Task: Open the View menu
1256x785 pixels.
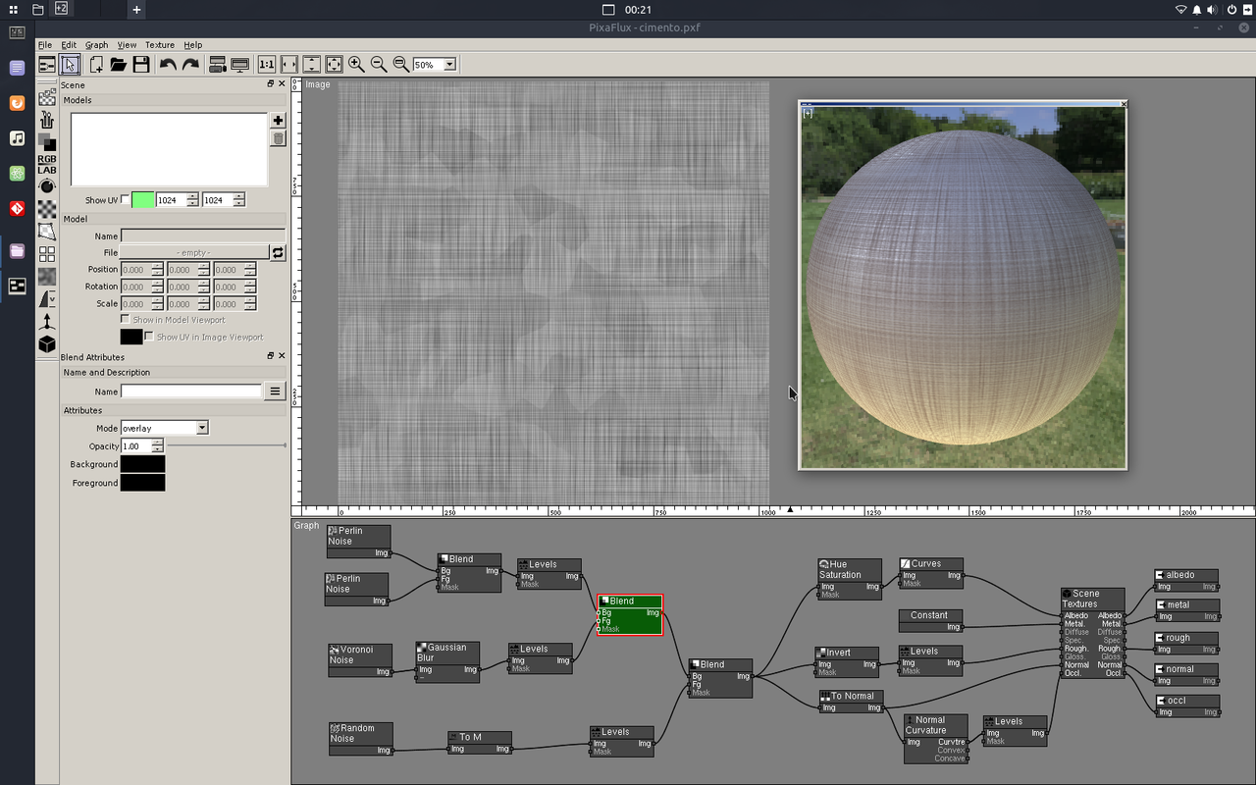Action: pyautogui.click(x=128, y=45)
